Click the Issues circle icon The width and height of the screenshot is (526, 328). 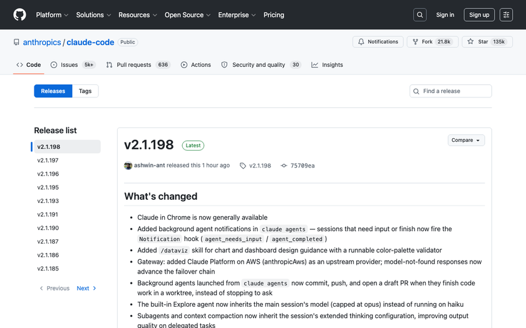click(54, 65)
